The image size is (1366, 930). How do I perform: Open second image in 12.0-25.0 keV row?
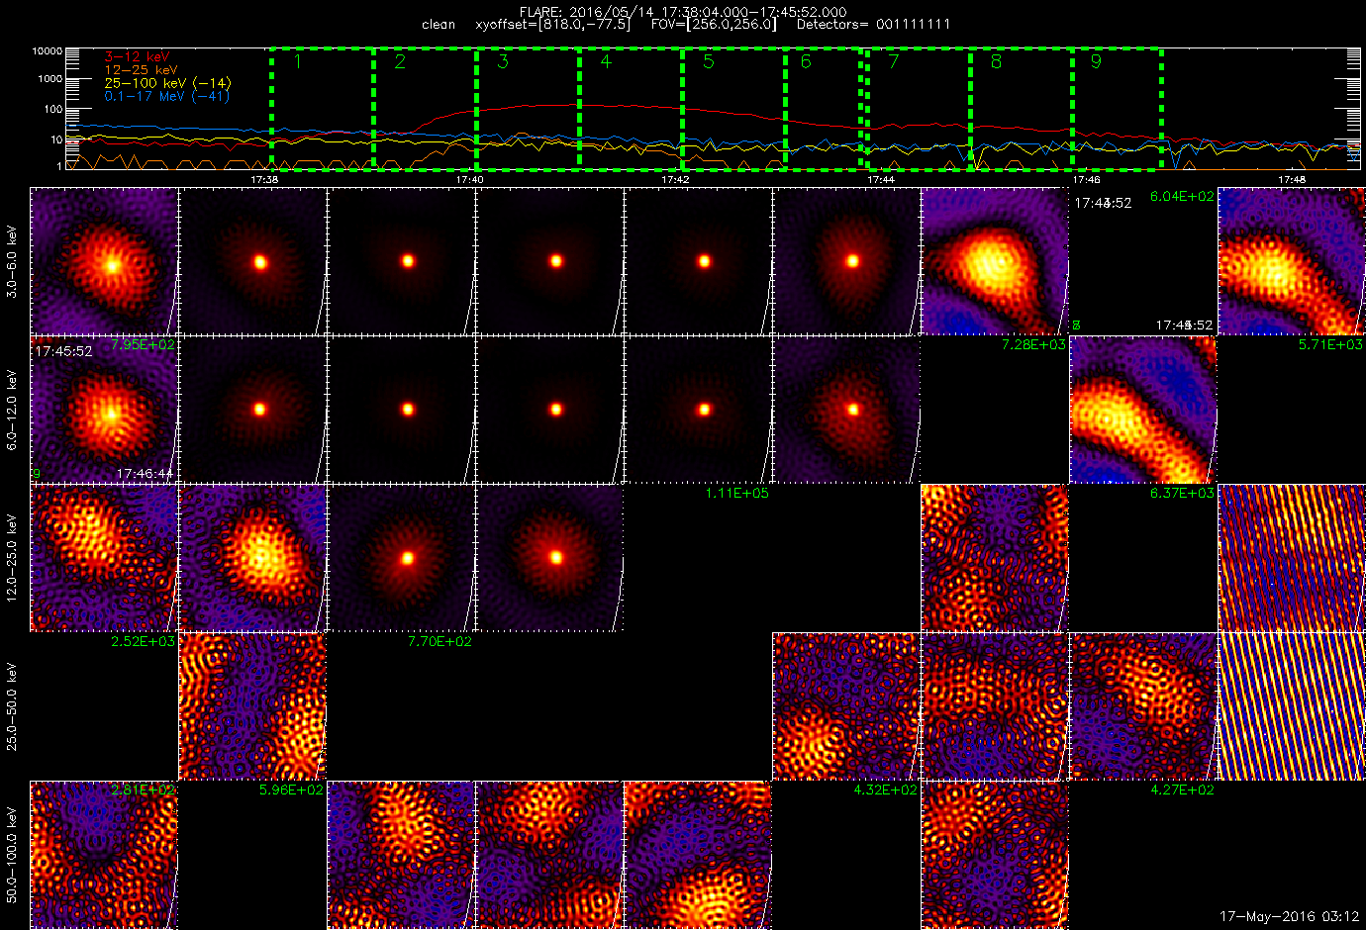coord(252,558)
